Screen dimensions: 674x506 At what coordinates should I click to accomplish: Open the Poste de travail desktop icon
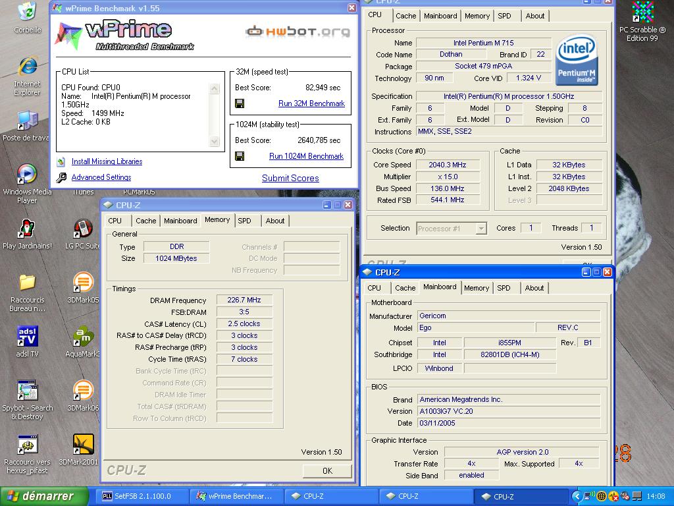pos(26,125)
